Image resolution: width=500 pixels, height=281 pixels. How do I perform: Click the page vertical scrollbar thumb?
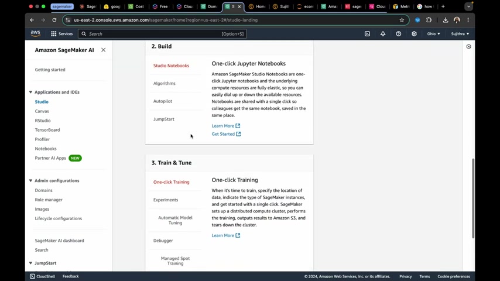(x=473, y=198)
